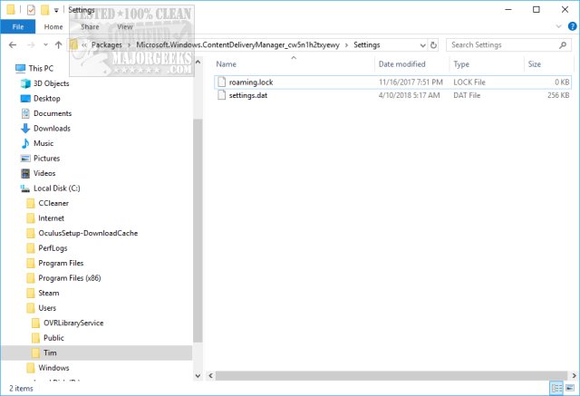Image resolution: width=580 pixels, height=396 pixels.
Task: Open the OVRLibraryService folder
Action: click(73, 324)
